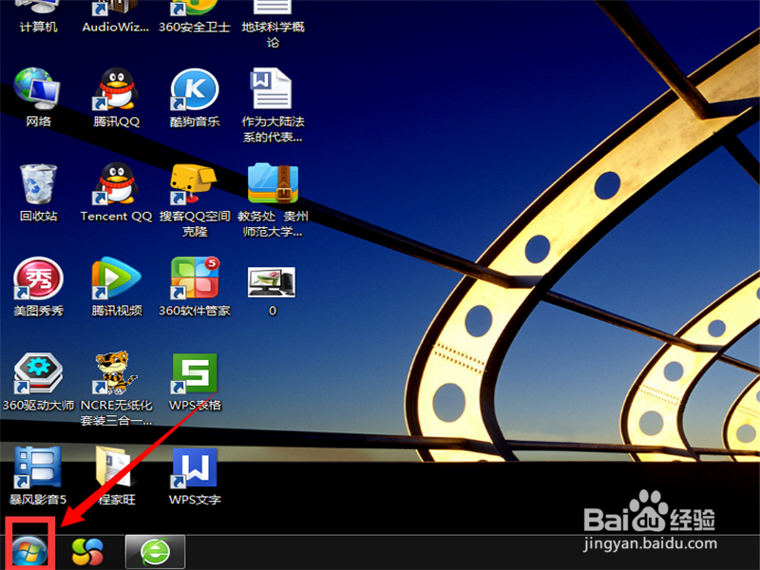Launch 腾讯视频 video app

[116, 286]
